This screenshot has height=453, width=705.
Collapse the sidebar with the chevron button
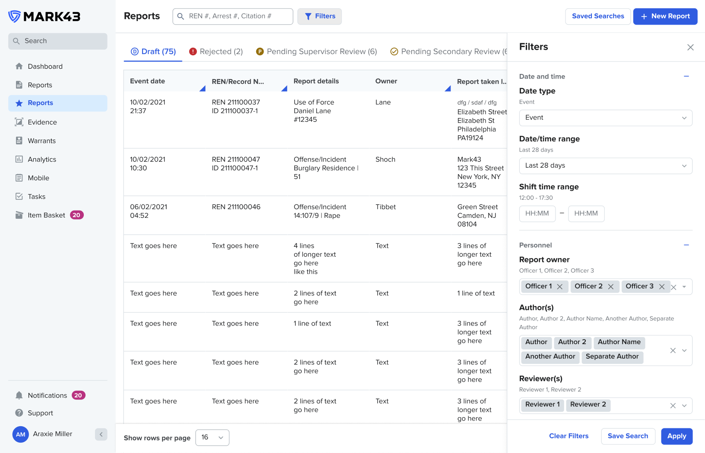coord(101,434)
